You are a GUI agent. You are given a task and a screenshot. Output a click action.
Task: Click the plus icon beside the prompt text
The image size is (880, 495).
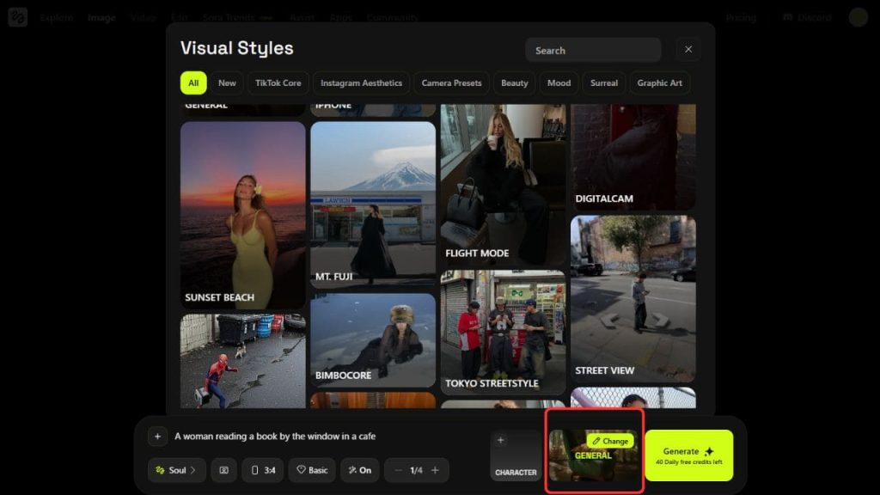point(157,437)
